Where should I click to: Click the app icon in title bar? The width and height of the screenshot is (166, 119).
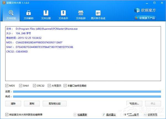point(4,3)
